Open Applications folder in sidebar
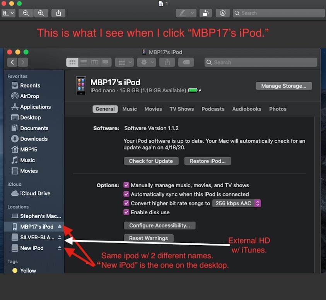The image size is (326, 300). (35, 107)
